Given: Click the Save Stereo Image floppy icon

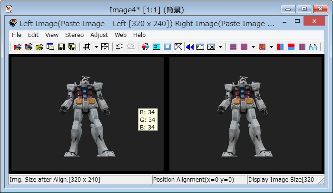Looking at the screenshot, I should [x=61, y=47].
